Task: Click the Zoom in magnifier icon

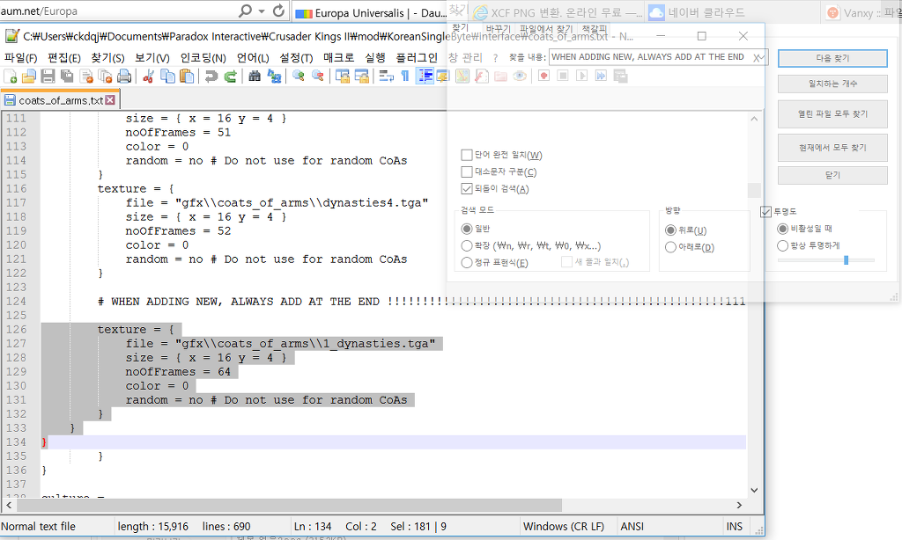Action: [299, 77]
